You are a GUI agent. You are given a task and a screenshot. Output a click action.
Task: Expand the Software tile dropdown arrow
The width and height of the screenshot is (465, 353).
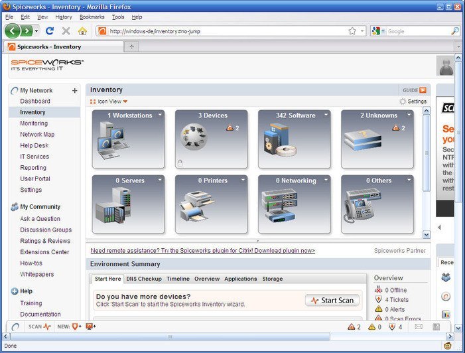(x=326, y=115)
